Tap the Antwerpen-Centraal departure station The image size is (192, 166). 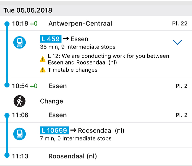[x=80, y=24]
